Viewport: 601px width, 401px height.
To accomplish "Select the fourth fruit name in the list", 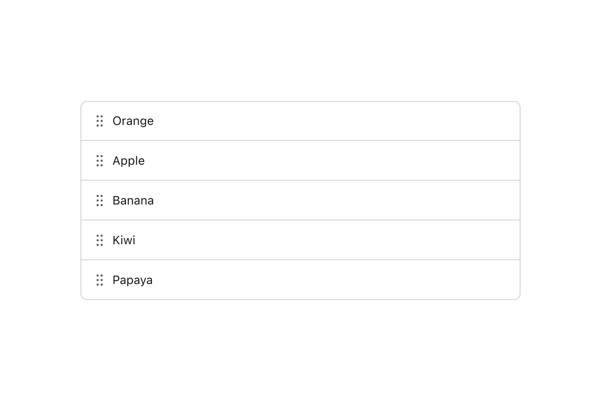I will (124, 240).
